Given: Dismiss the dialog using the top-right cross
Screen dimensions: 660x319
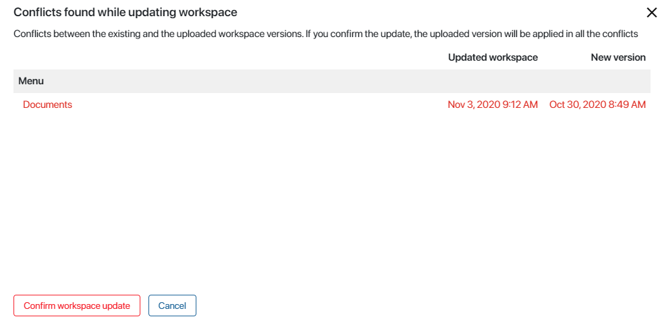Looking at the screenshot, I should (651, 13).
